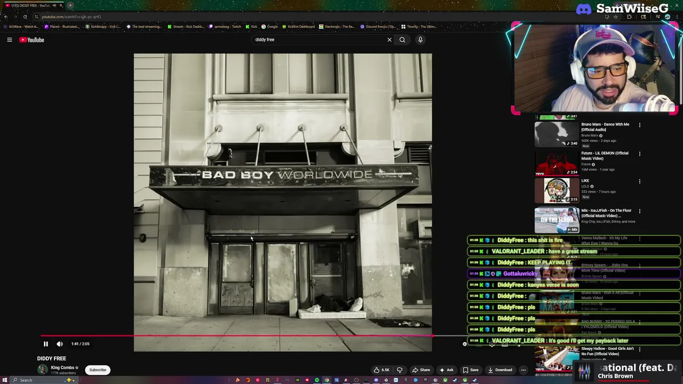Screen dimensions: 683x384
Task: Subscribe to King Combs channel
Action: click(x=98, y=370)
